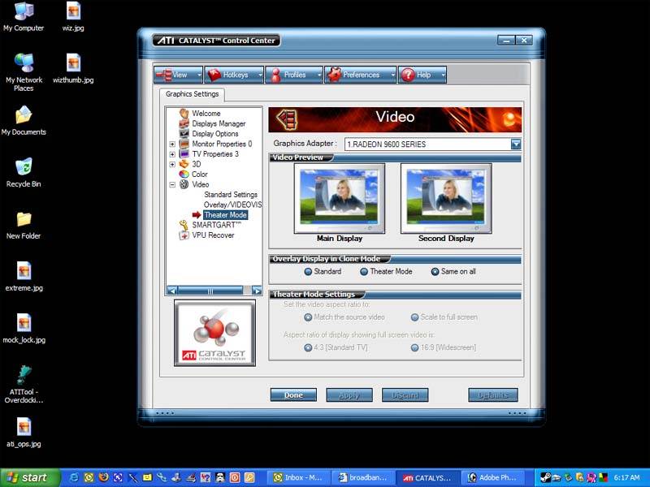Screen dimensions: 650x487
Task: Select 4:3 Standard TV aspect ratio
Action: coord(308,347)
